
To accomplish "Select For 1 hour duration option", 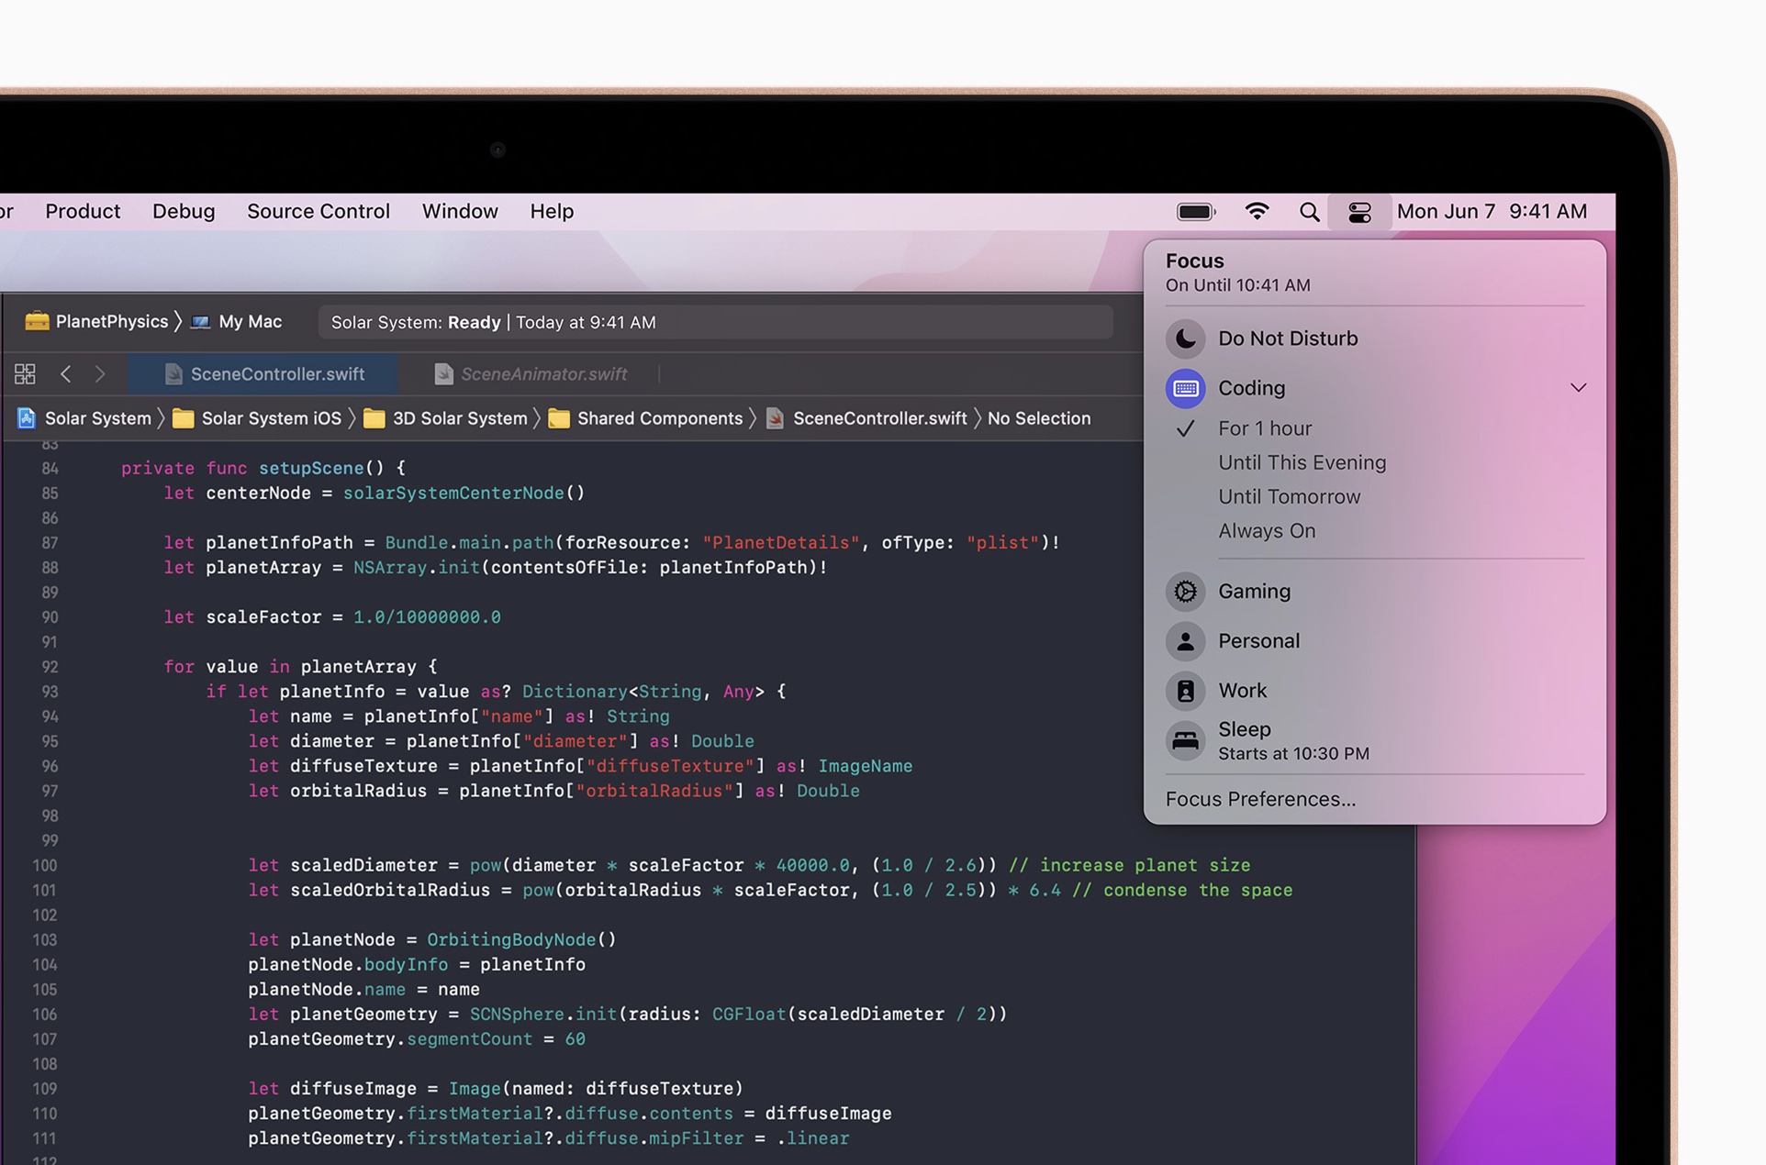I will click(1261, 427).
